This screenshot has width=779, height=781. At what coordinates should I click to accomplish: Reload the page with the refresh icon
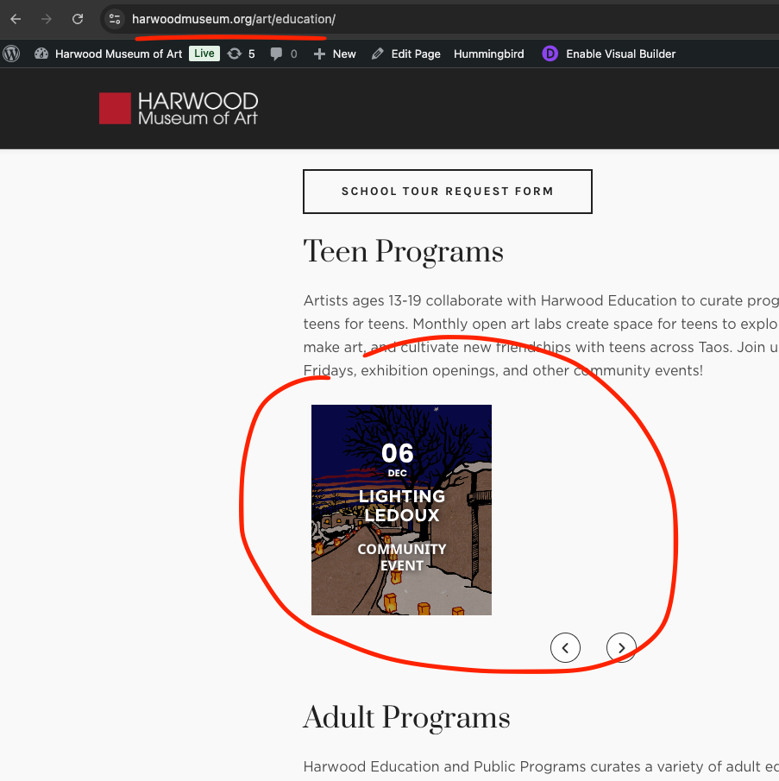pyautogui.click(x=77, y=19)
